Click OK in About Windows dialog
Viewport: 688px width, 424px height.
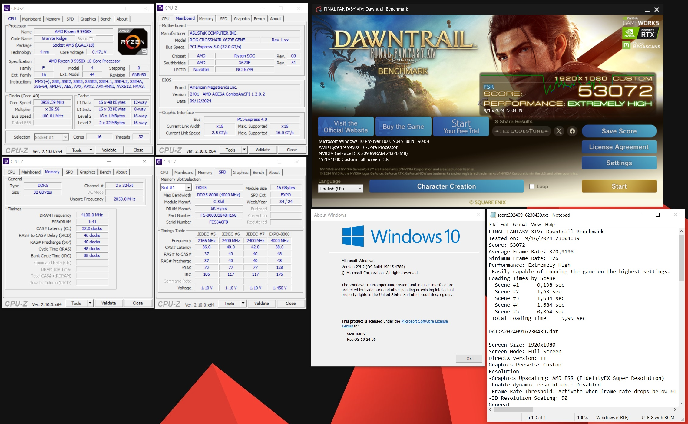pos(469,359)
